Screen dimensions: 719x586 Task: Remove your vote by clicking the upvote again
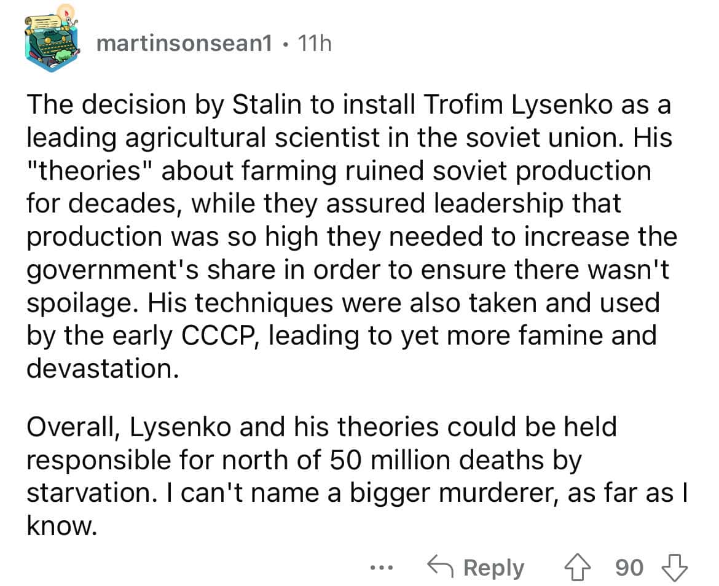[x=578, y=567]
